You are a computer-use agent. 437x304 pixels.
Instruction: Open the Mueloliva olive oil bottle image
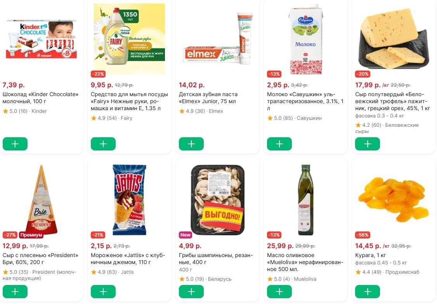(x=305, y=200)
